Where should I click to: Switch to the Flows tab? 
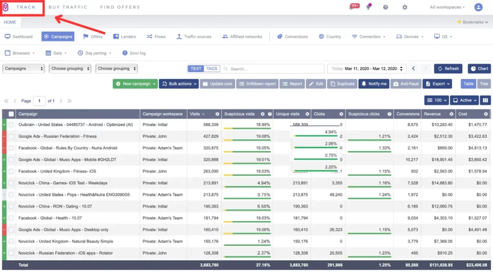pyautogui.click(x=156, y=37)
